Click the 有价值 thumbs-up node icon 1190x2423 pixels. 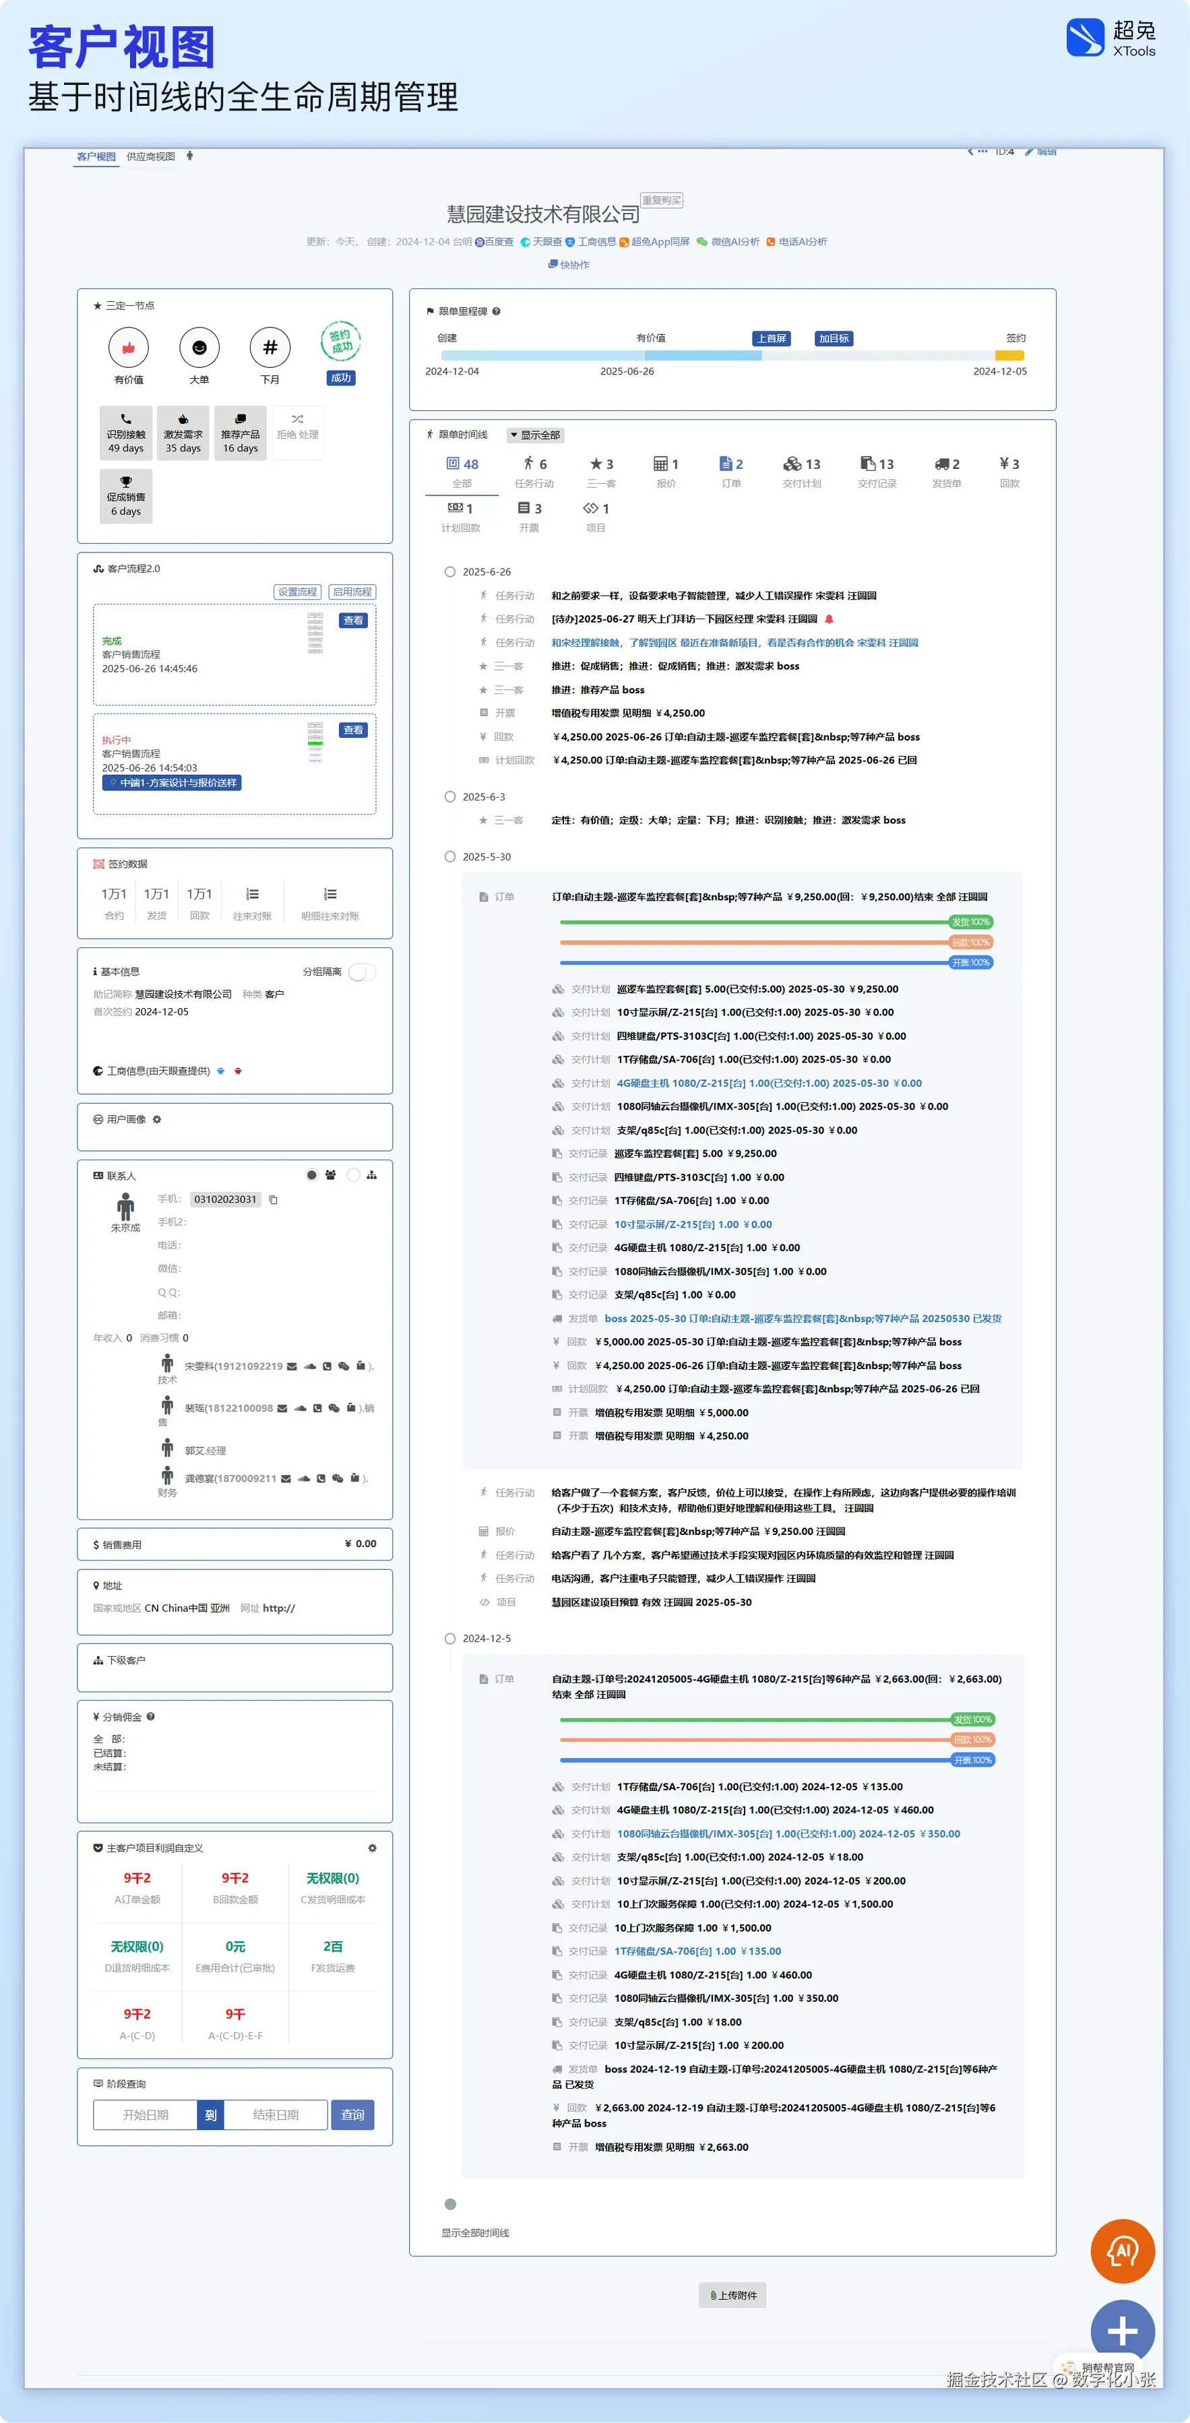click(x=129, y=348)
